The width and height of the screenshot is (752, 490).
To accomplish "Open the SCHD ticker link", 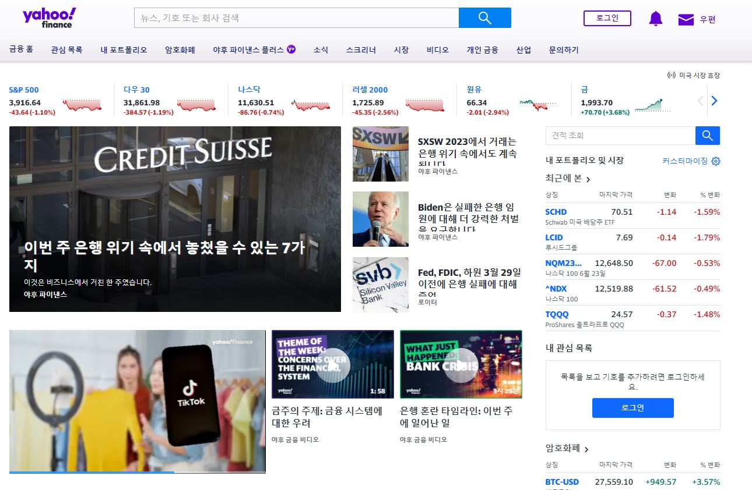I will (x=556, y=212).
